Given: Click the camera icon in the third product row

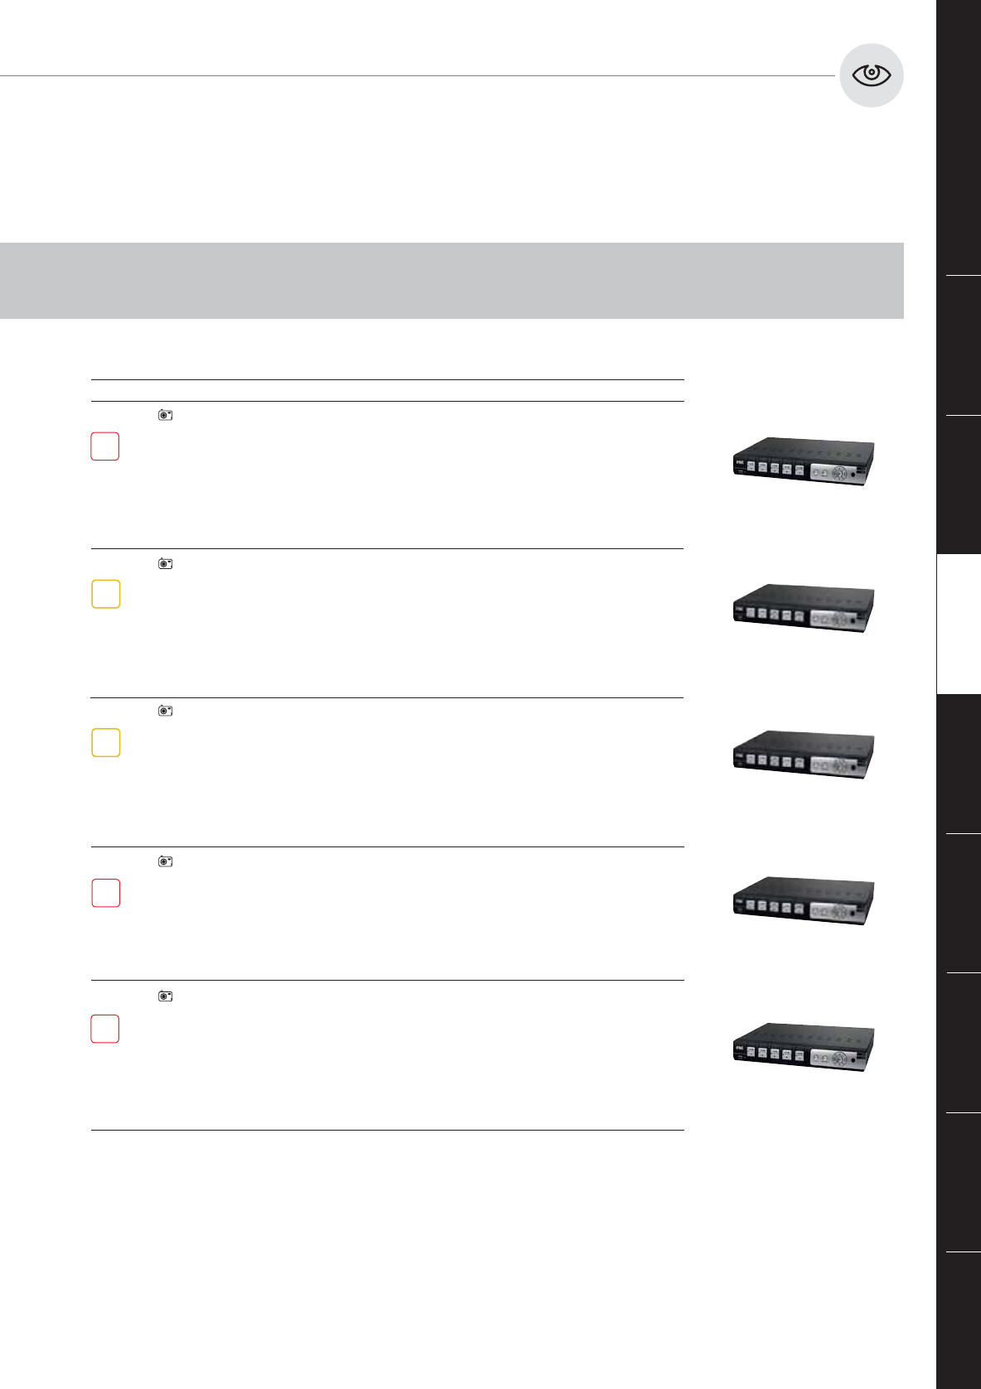Looking at the screenshot, I should pyautogui.click(x=166, y=711).
